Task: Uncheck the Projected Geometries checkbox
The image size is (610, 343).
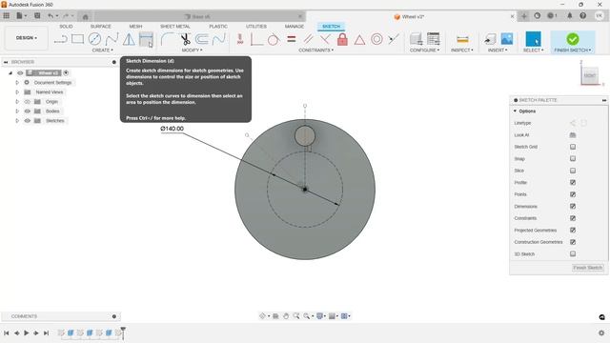Action: [573, 230]
